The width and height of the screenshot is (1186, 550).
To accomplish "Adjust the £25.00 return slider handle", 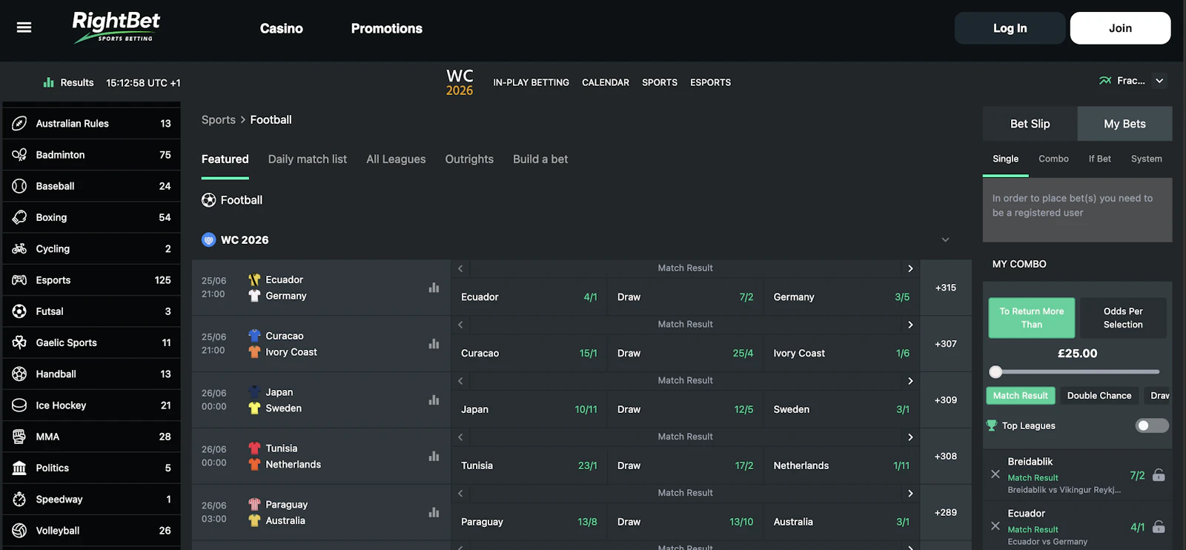I will pyautogui.click(x=995, y=372).
